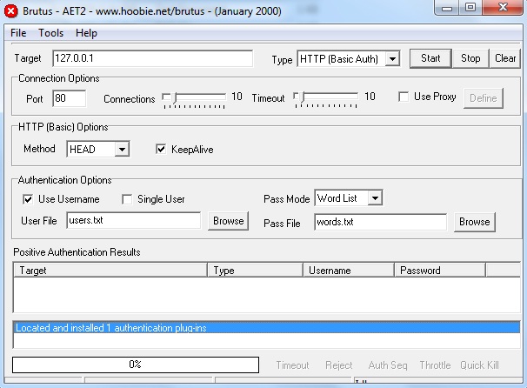Image resolution: width=527 pixels, height=388 pixels.
Task: Click the Target address input field
Action: pyautogui.click(x=152, y=58)
